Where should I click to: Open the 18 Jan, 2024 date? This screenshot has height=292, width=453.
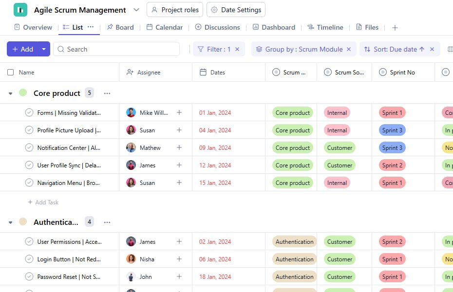215,277
